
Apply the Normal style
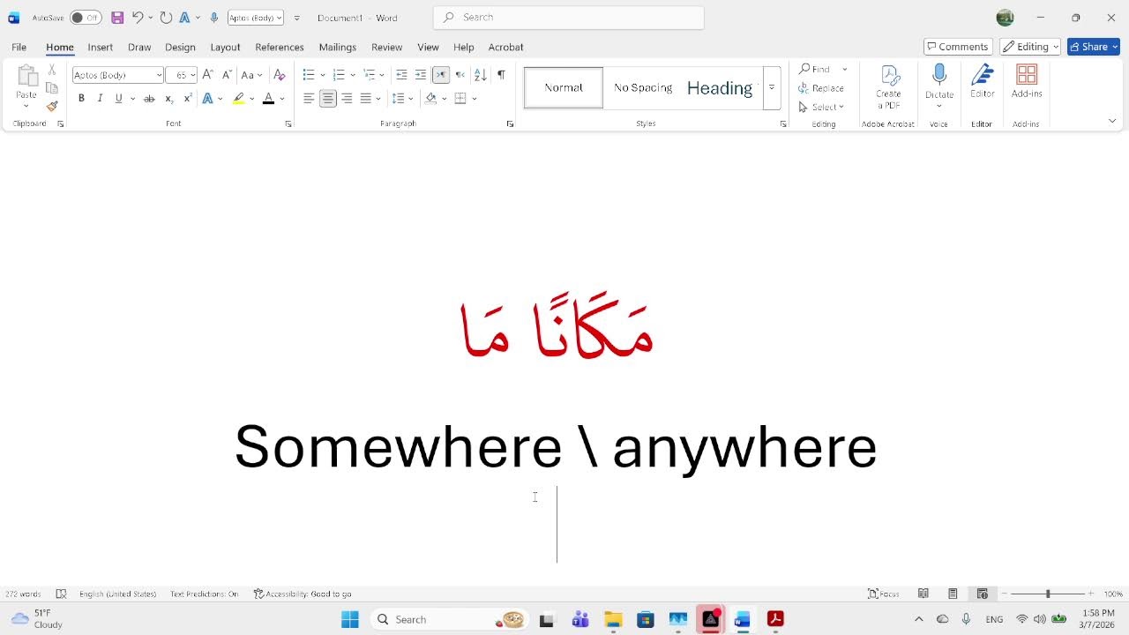coord(564,87)
